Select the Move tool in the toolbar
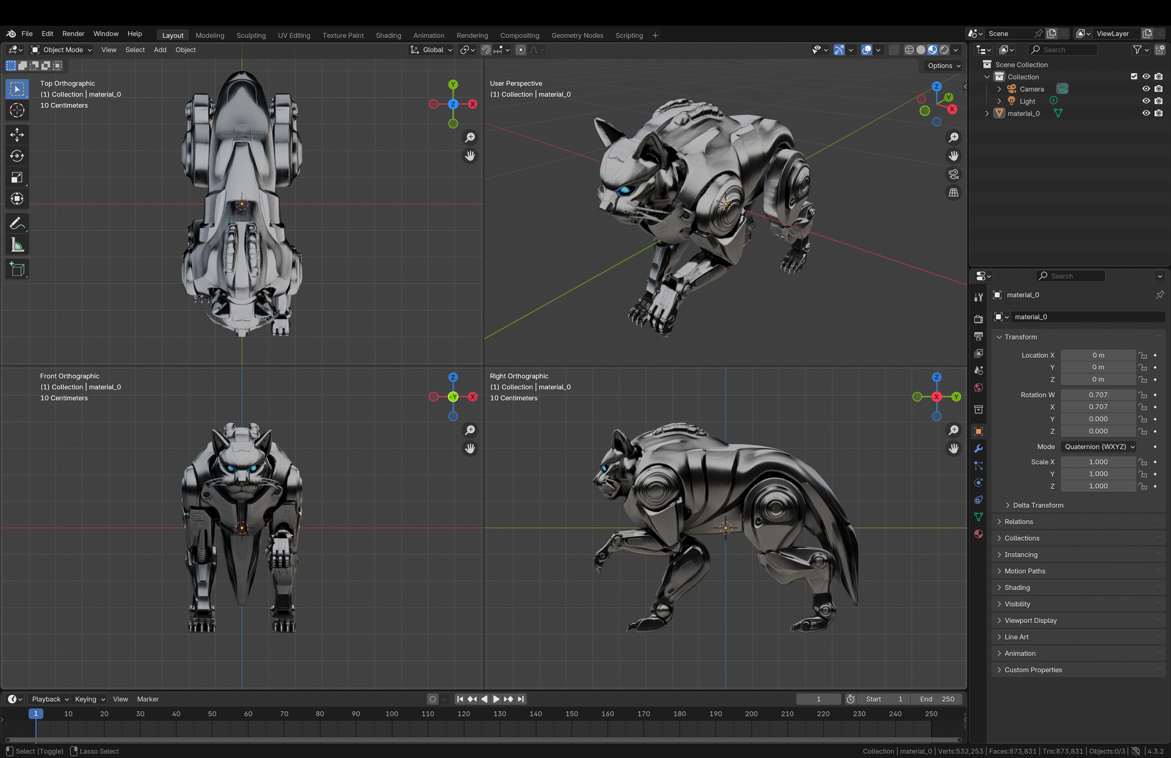Viewport: 1171px width, 758px height. (x=17, y=135)
